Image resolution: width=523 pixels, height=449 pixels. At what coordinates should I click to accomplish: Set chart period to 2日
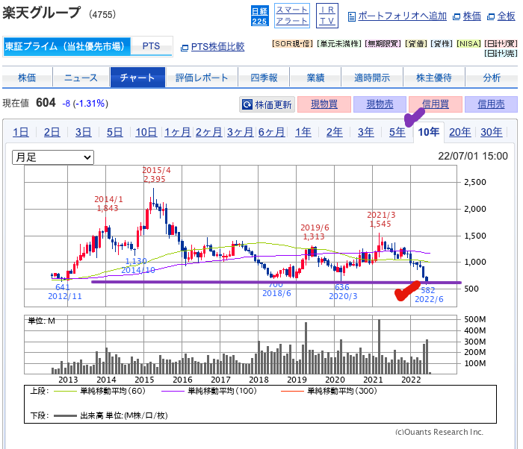coord(52,132)
